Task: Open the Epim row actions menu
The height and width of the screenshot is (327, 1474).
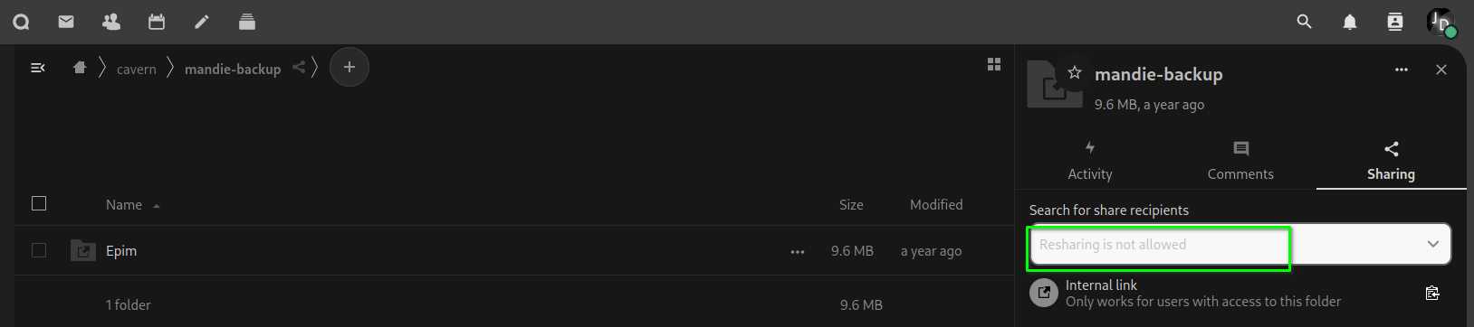Action: click(798, 252)
